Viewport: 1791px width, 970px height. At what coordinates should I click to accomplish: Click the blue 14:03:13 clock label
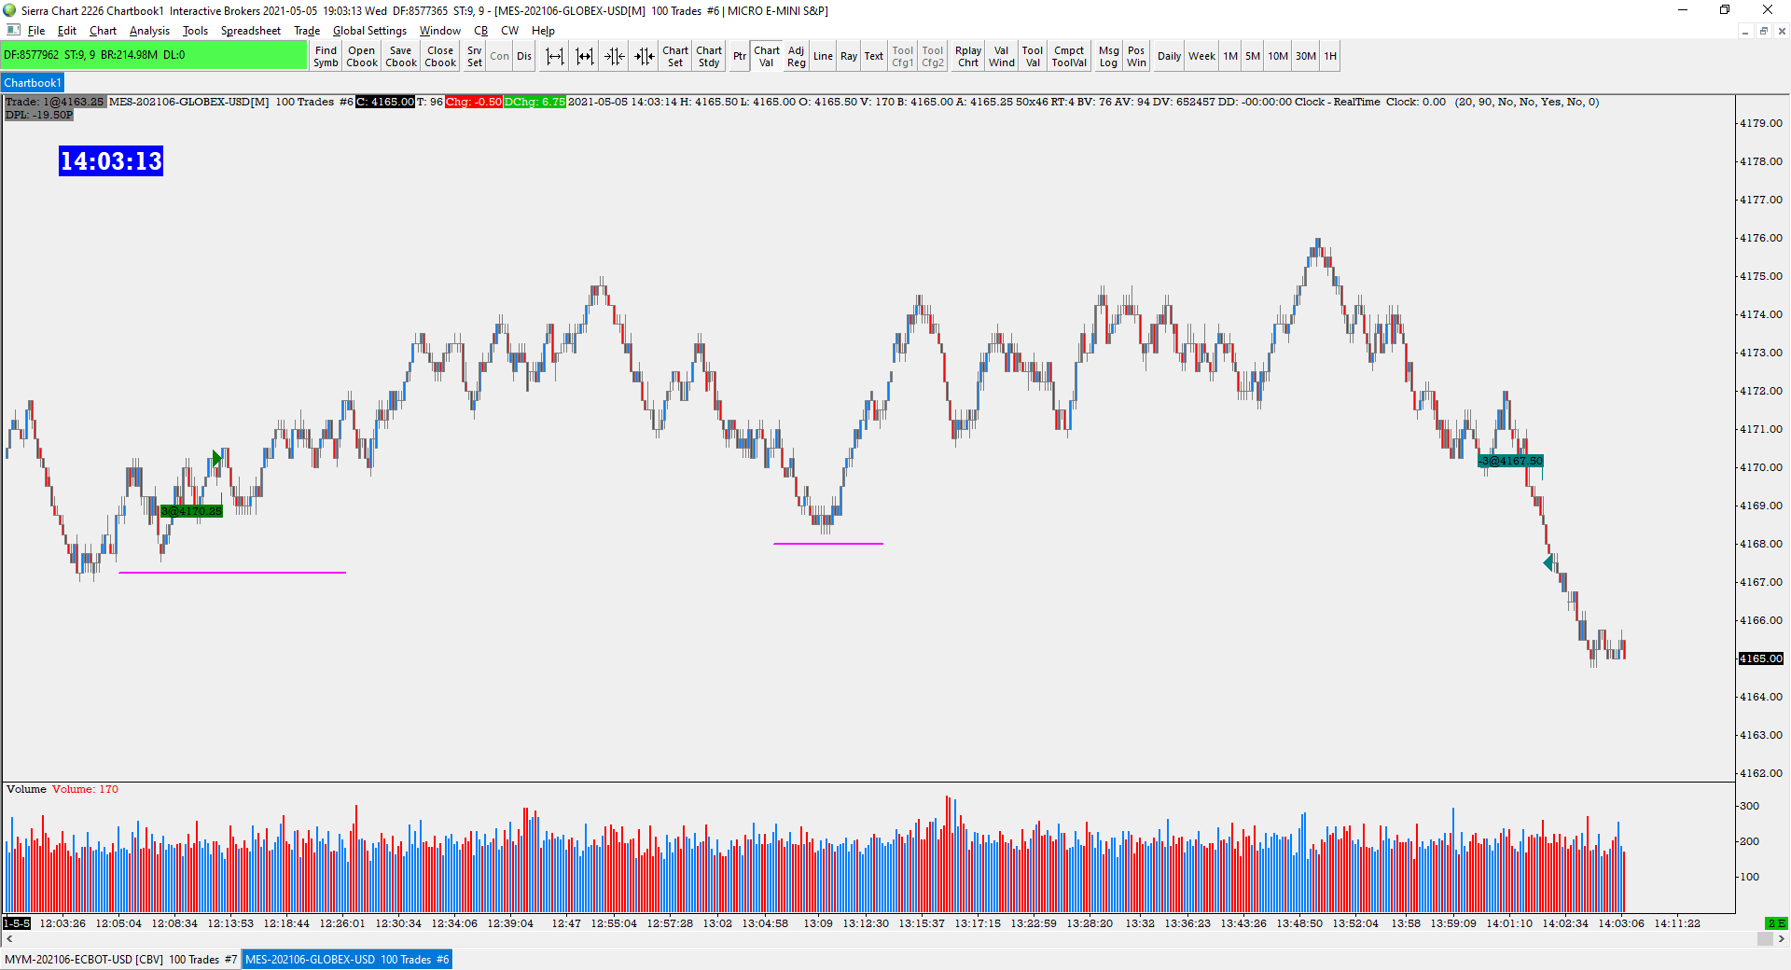pos(111,161)
